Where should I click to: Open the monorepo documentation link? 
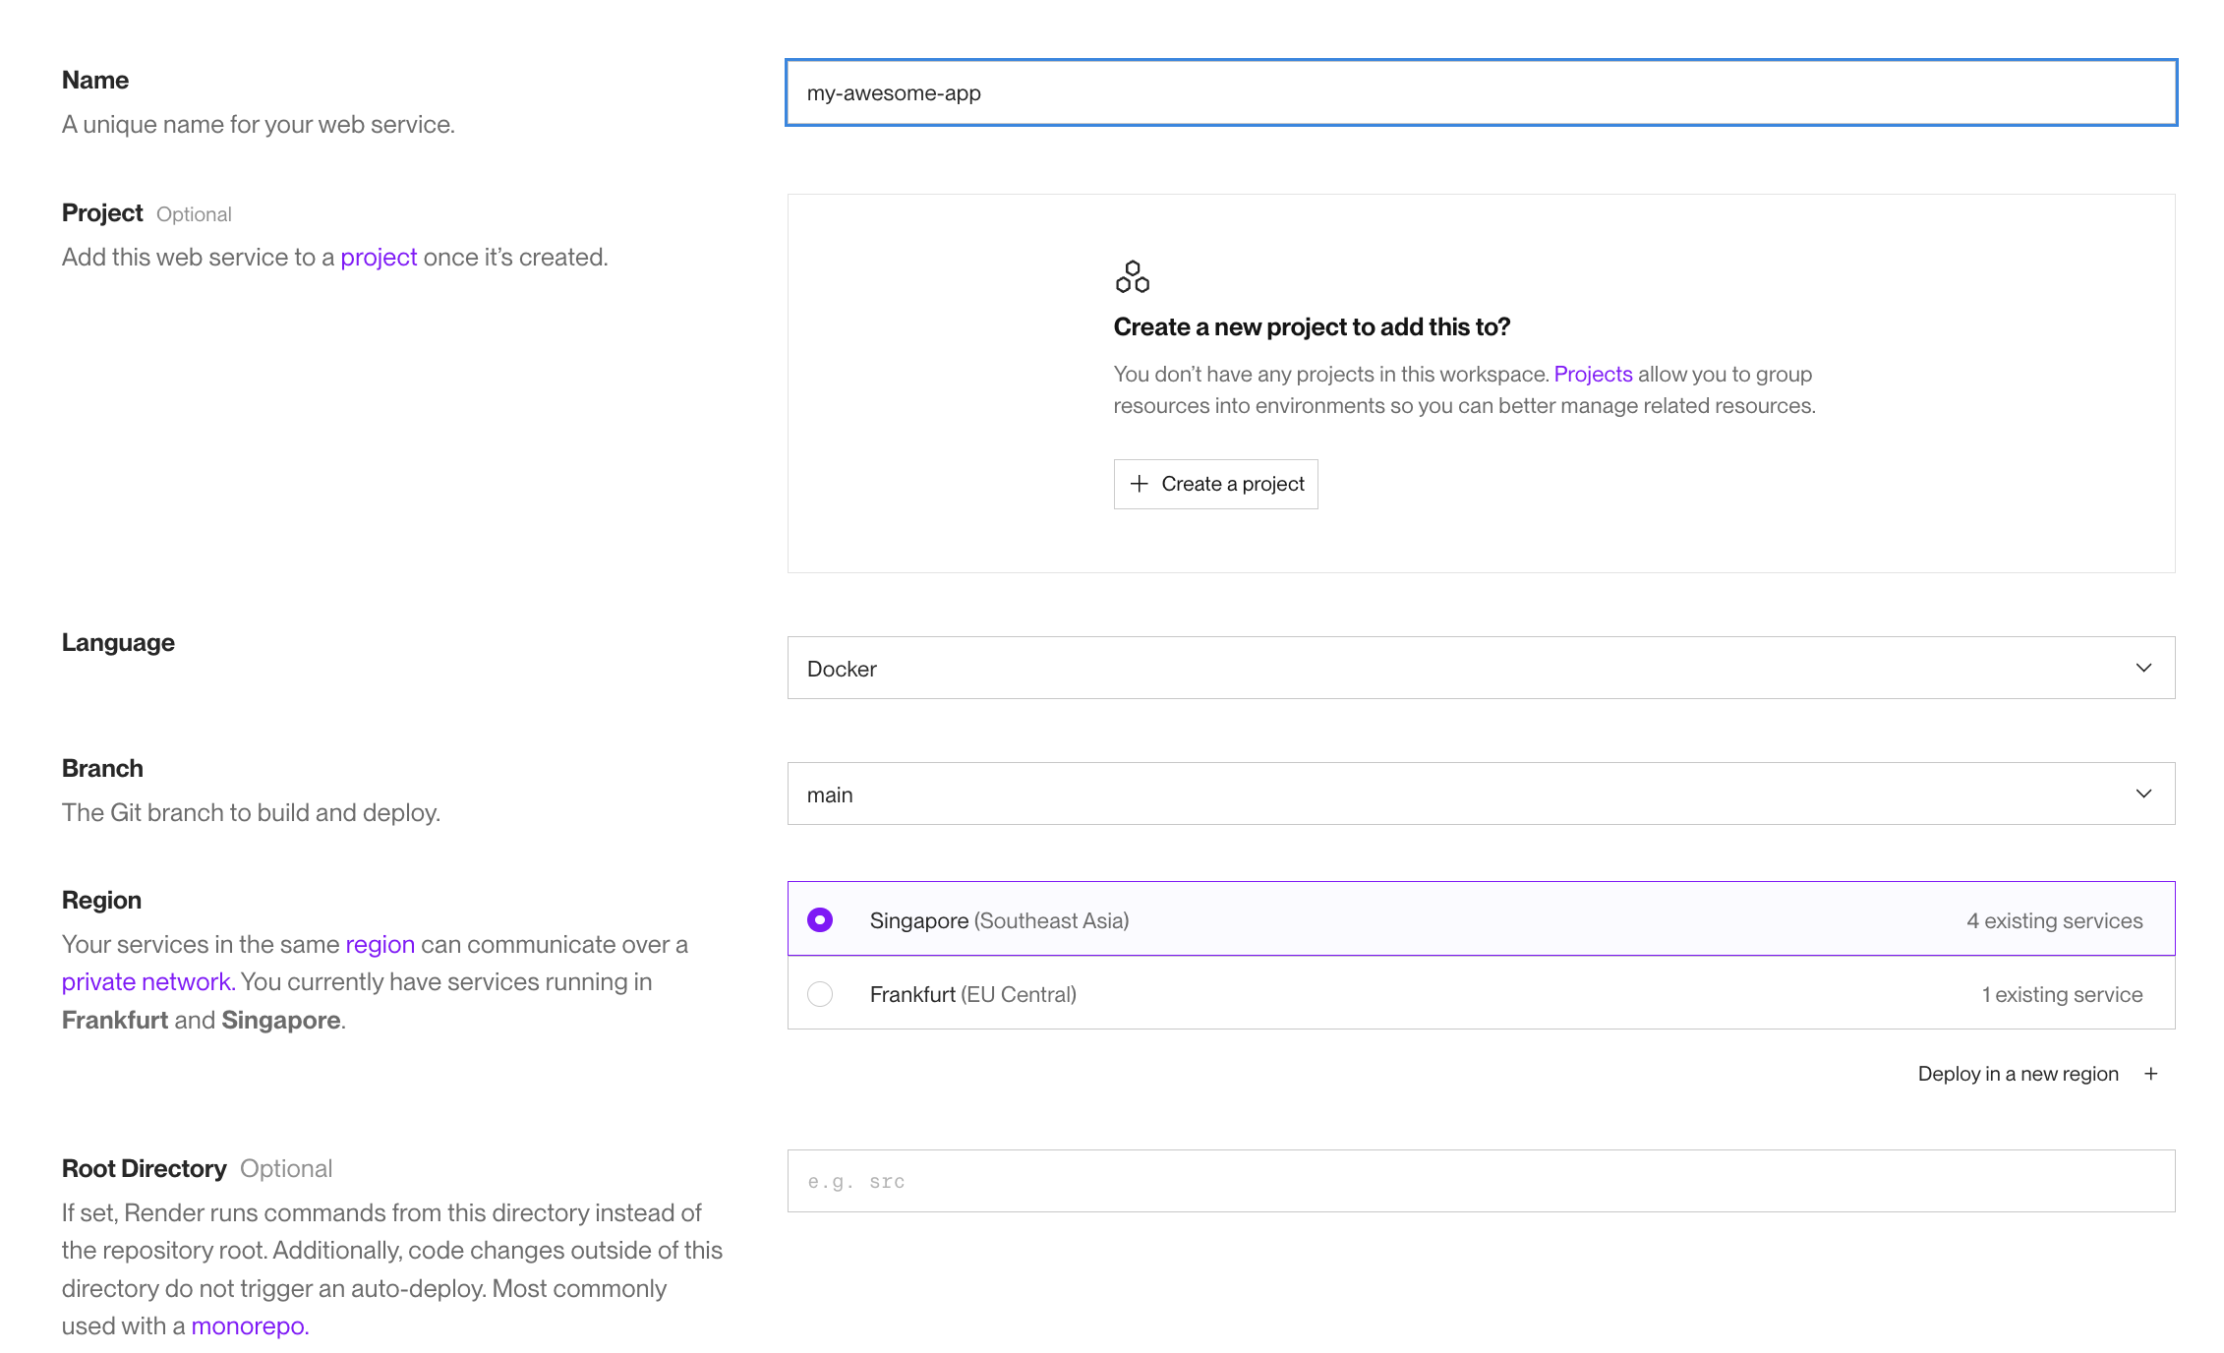click(x=249, y=1326)
